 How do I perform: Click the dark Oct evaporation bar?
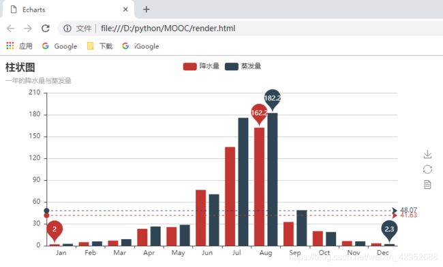pos(331,239)
